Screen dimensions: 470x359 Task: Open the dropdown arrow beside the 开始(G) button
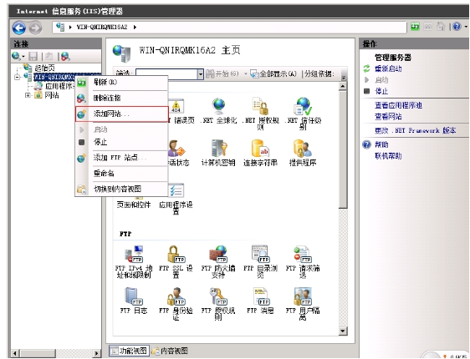tap(245, 74)
